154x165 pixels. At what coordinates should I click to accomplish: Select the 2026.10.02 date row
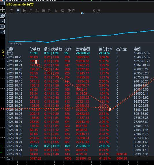coord(14,118)
